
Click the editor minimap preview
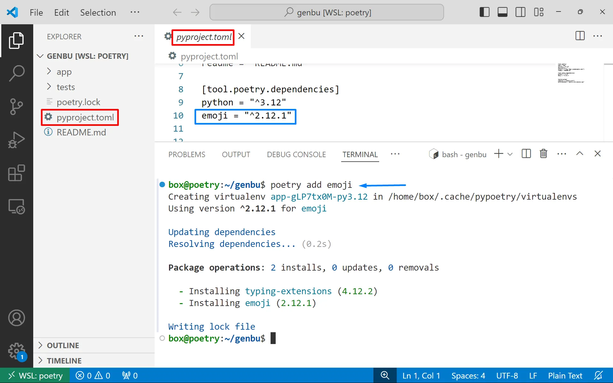[571, 73]
